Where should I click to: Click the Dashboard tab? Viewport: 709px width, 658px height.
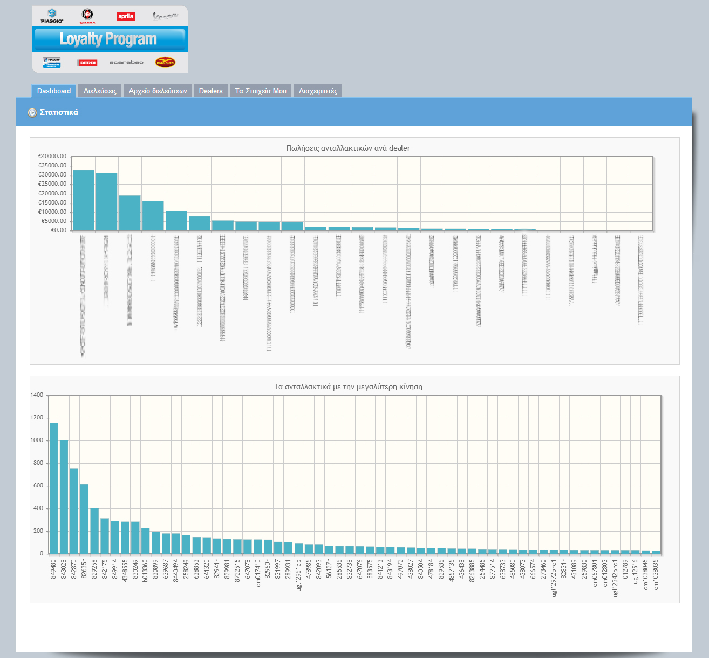pyautogui.click(x=53, y=90)
